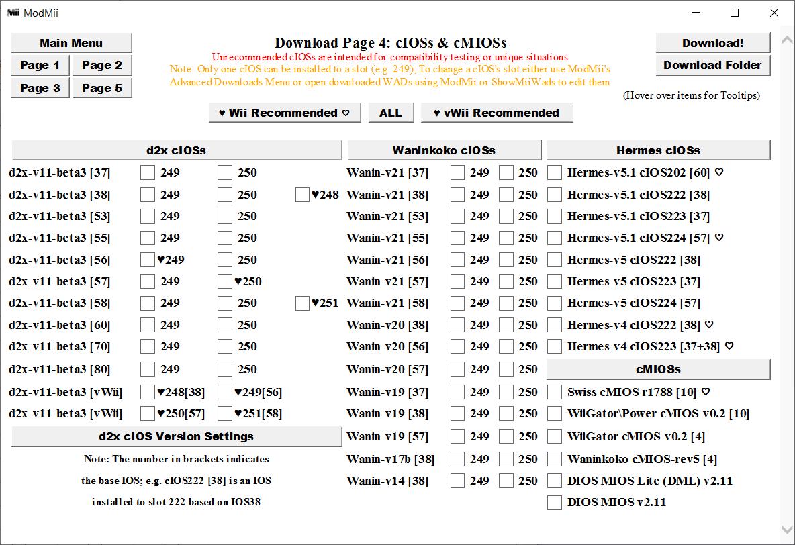
Task: Select ALL cIOSs
Action: coord(390,113)
